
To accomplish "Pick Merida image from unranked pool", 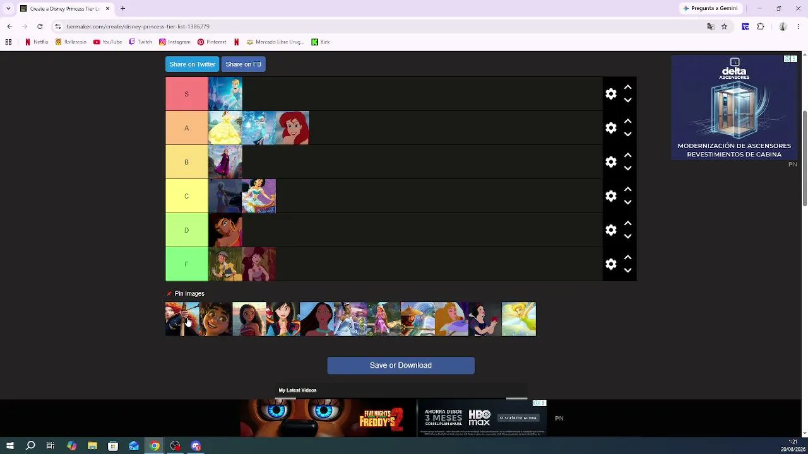I will (x=182, y=319).
